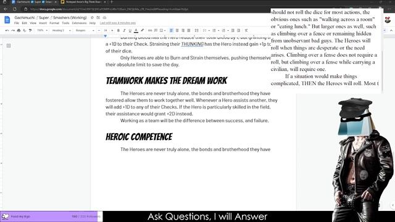Click the Move to folder icon

[98, 18]
